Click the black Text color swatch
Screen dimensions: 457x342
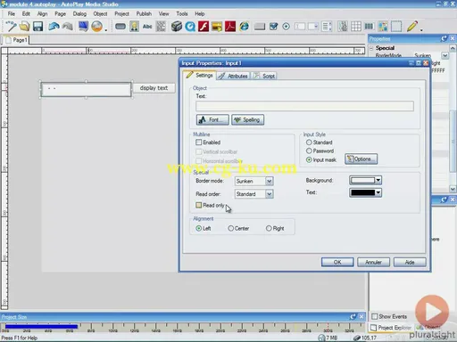point(362,192)
